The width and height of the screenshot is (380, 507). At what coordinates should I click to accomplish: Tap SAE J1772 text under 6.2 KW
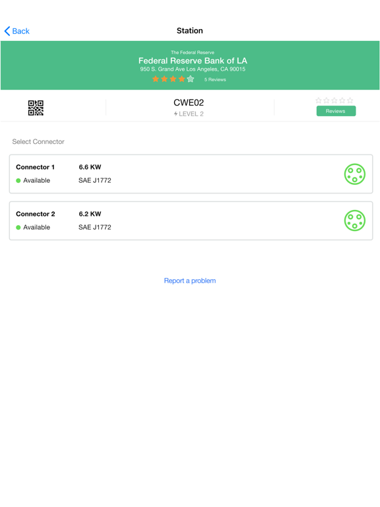tap(95, 227)
